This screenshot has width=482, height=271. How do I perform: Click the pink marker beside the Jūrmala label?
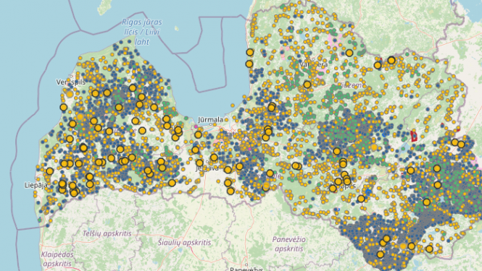coord(196,126)
